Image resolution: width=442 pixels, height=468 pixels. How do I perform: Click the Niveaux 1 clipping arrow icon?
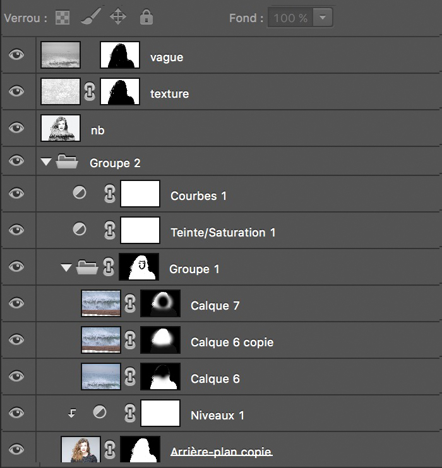(72, 413)
